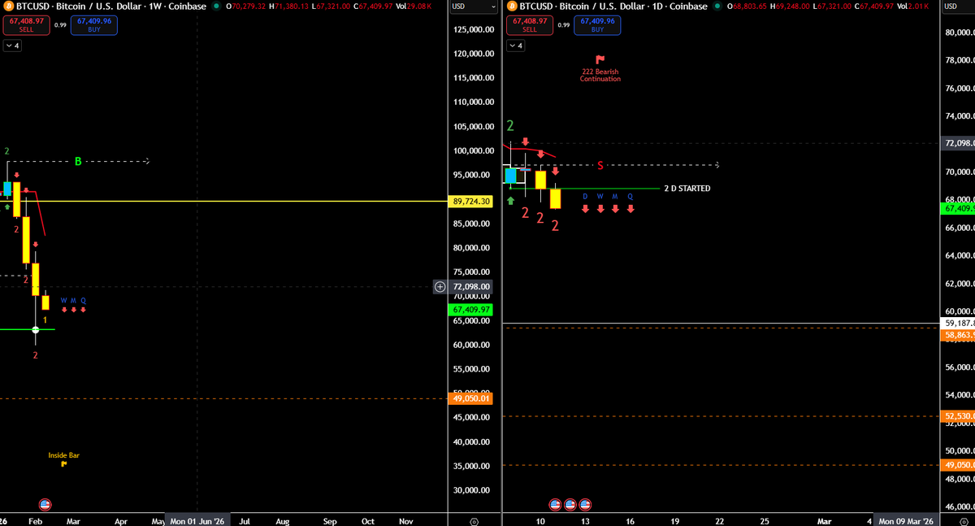
Task: Click the Bitcoin logo icon on weekly chart
Action: (7, 7)
